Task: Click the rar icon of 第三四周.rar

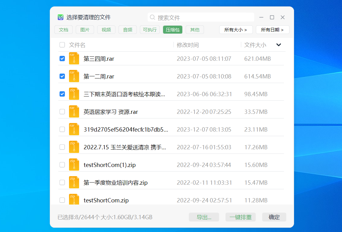Action: click(x=74, y=59)
